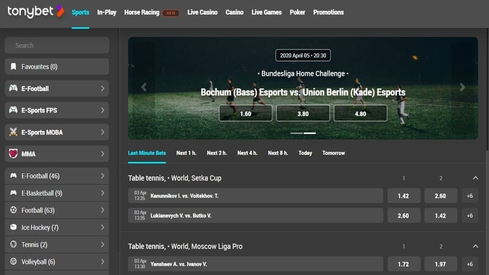
Task: Show next banner with right arrow
Action: pyautogui.click(x=462, y=87)
